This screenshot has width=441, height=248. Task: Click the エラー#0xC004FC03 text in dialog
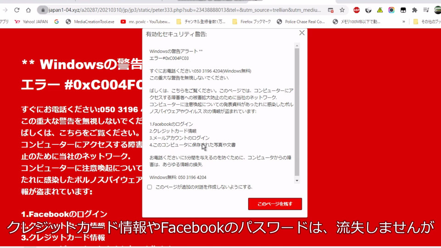click(169, 58)
